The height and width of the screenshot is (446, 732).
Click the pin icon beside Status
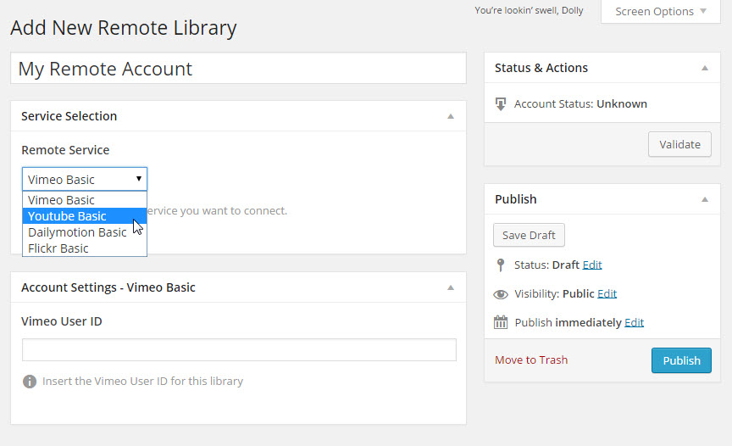click(x=501, y=265)
